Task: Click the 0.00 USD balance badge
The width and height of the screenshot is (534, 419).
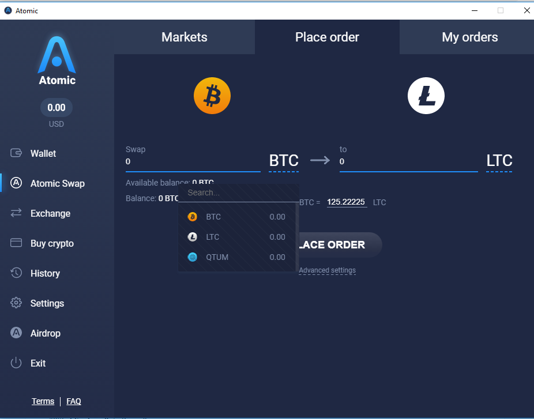Action: [x=56, y=108]
